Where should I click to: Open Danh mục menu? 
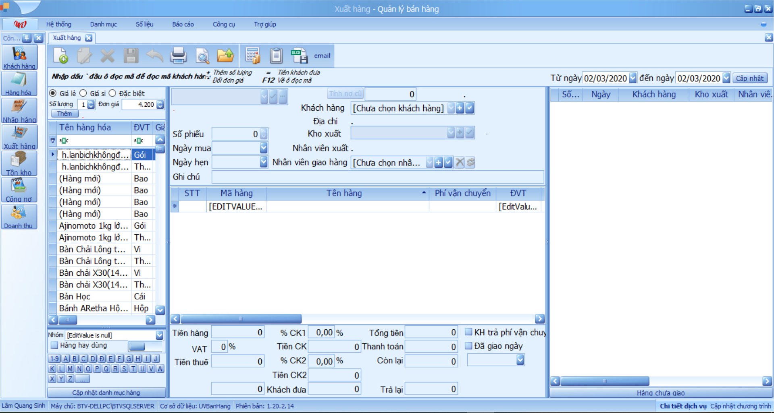click(x=104, y=24)
